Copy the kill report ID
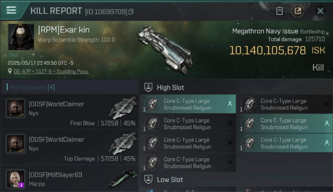 131,12
